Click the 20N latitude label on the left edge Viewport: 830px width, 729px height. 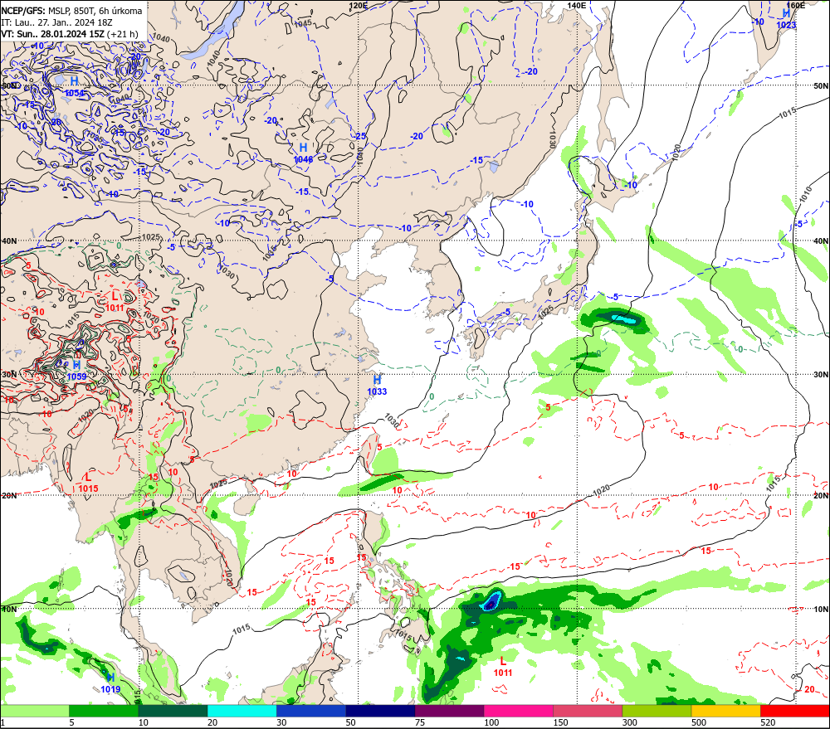9,496
